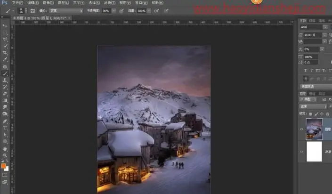Image resolution: width=332 pixels, height=194 pixels.
Task: Open the layer filter type dropdown
Action: (308, 99)
